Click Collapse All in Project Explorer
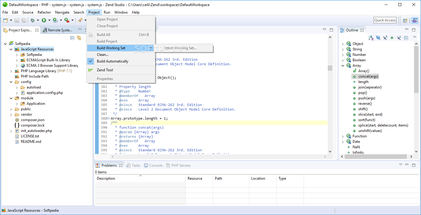This screenshot has height=215, width=421. pyautogui.click(x=72, y=38)
